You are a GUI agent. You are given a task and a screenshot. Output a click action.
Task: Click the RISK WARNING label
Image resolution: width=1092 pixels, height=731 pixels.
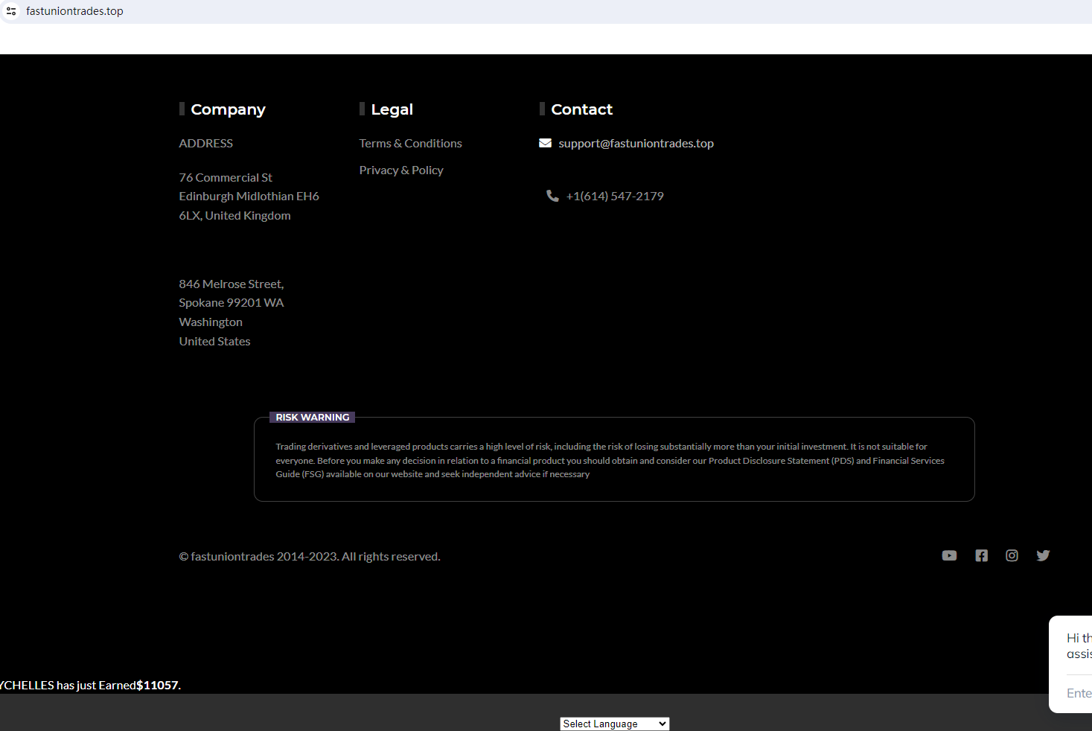[312, 418]
